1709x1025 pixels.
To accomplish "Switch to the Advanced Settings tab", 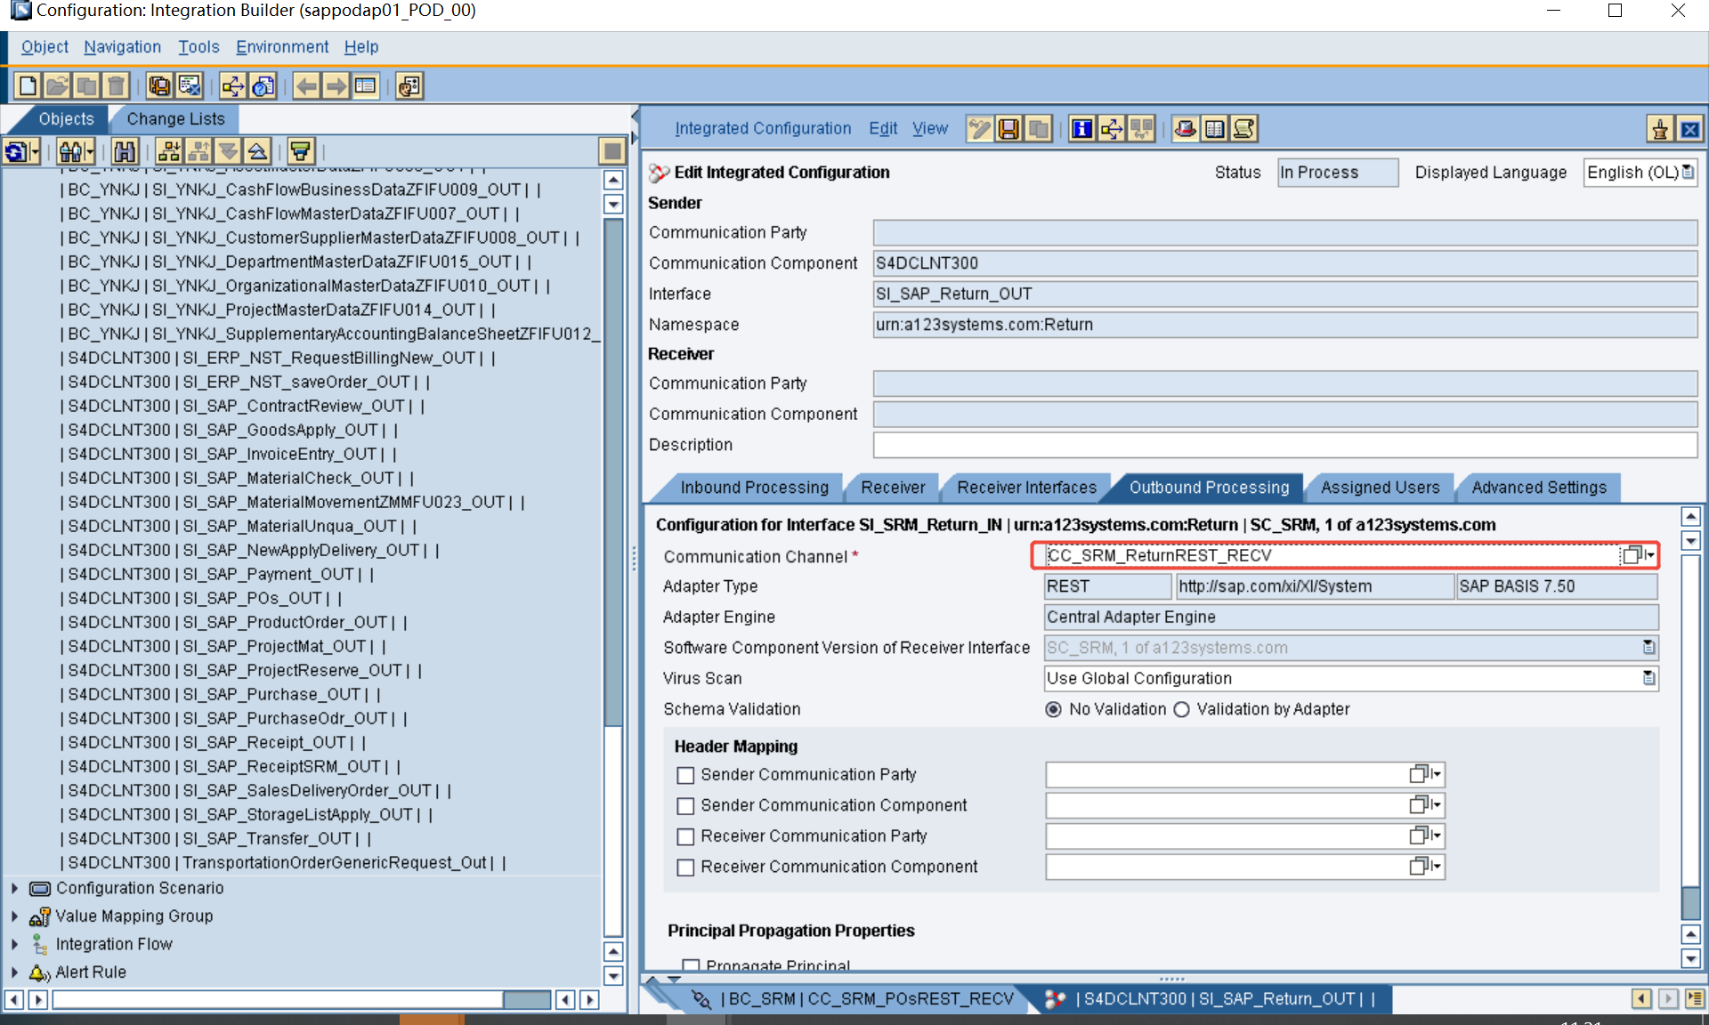I will point(1539,488).
